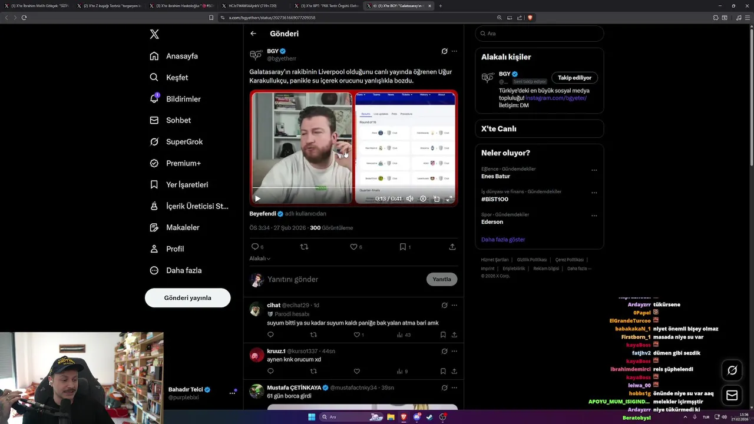The height and width of the screenshot is (424, 754).
Task: Open Anasayfa home page
Action: pos(174,56)
